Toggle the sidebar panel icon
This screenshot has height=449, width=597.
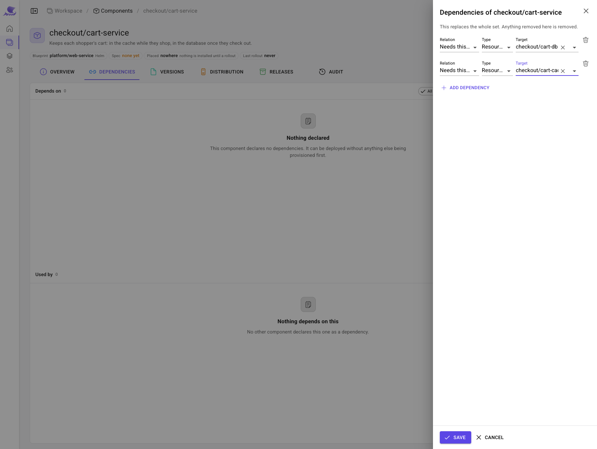pos(34,11)
